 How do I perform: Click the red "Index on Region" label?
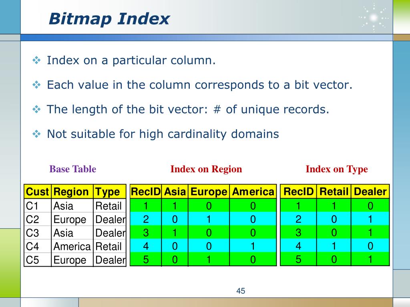click(x=206, y=169)
